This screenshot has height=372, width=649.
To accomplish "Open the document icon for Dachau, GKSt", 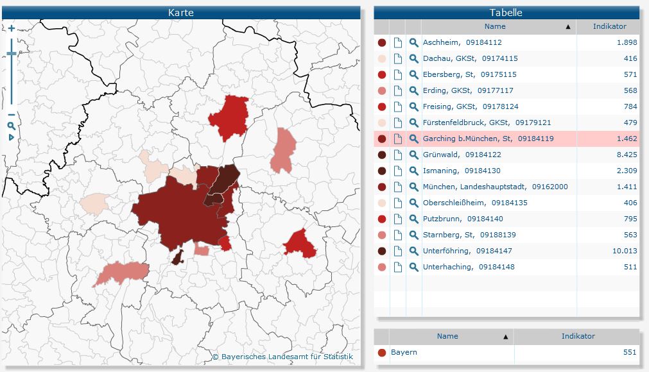I will (398, 58).
